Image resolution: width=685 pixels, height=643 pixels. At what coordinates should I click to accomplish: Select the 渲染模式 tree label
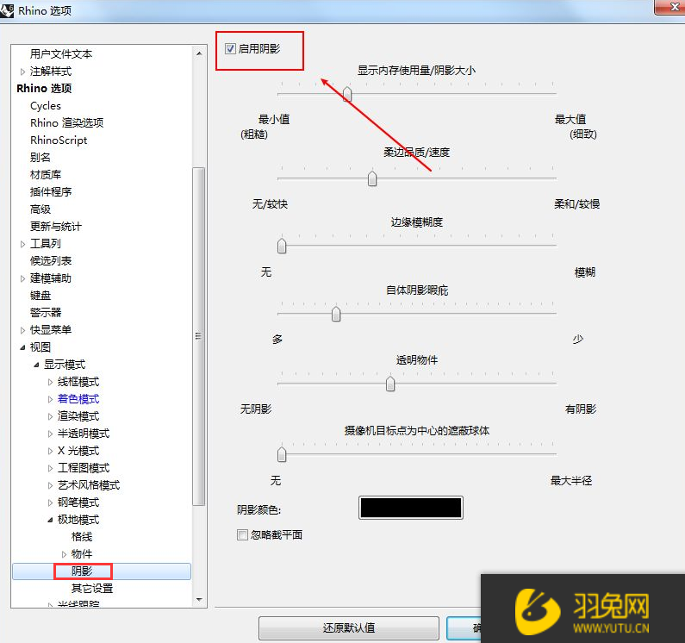pos(78,416)
